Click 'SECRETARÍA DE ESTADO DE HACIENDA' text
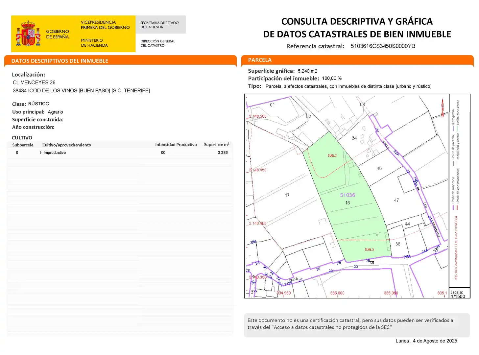479x355 pixels. [x=159, y=25]
